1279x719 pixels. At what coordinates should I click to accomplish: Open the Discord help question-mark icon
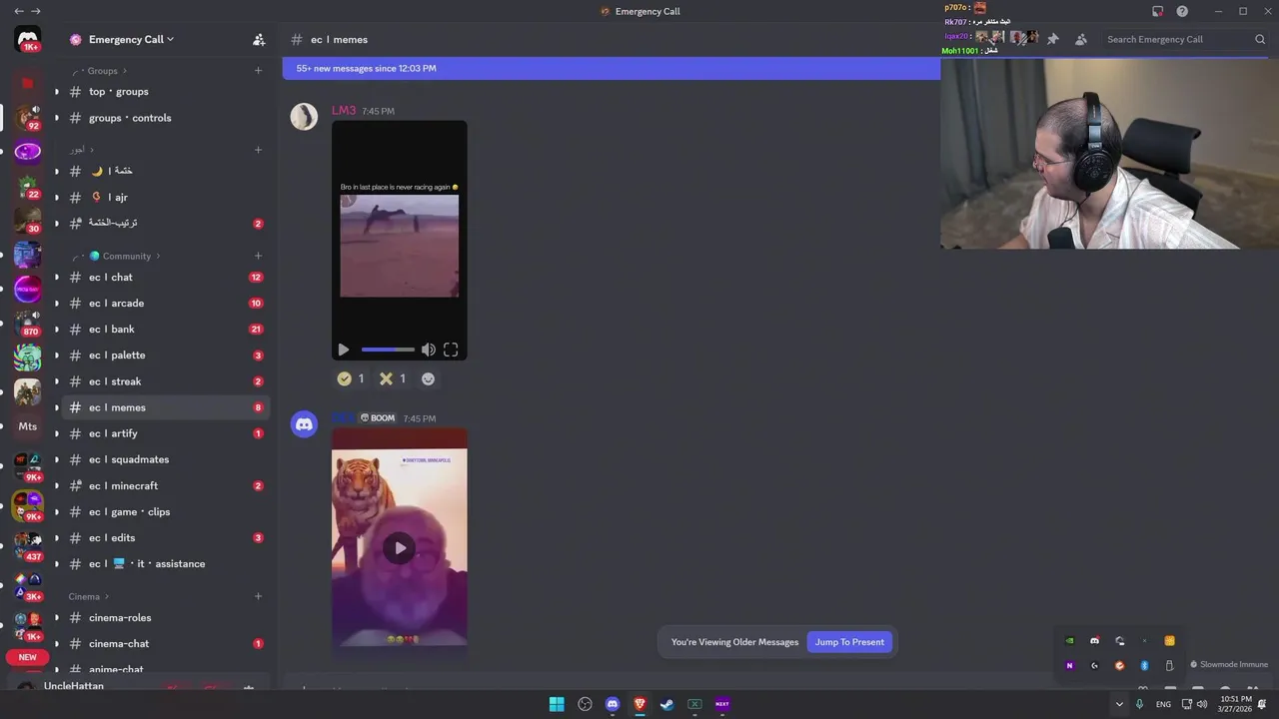point(1182,11)
